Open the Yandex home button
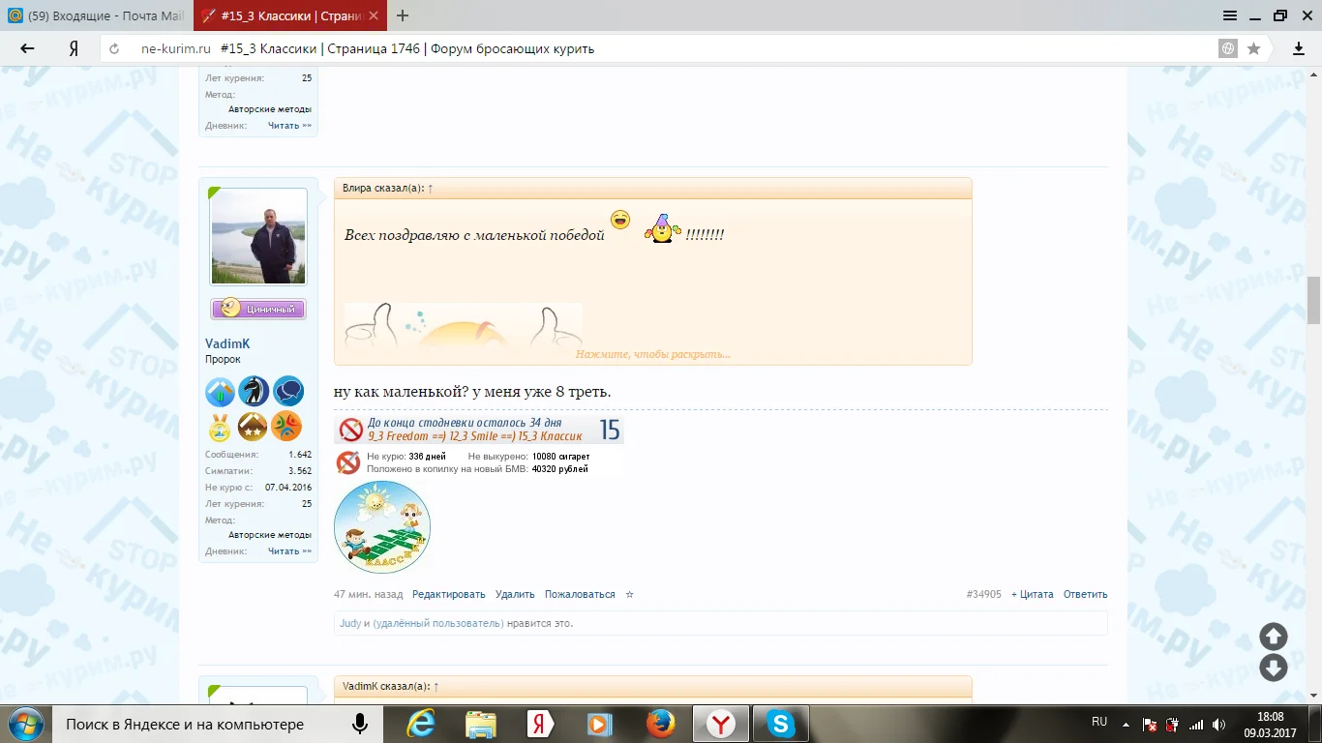 pyautogui.click(x=73, y=48)
